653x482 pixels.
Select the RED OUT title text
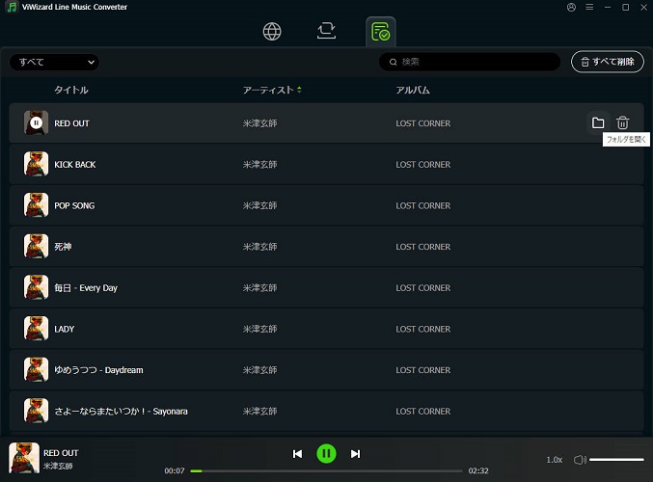pyautogui.click(x=71, y=123)
